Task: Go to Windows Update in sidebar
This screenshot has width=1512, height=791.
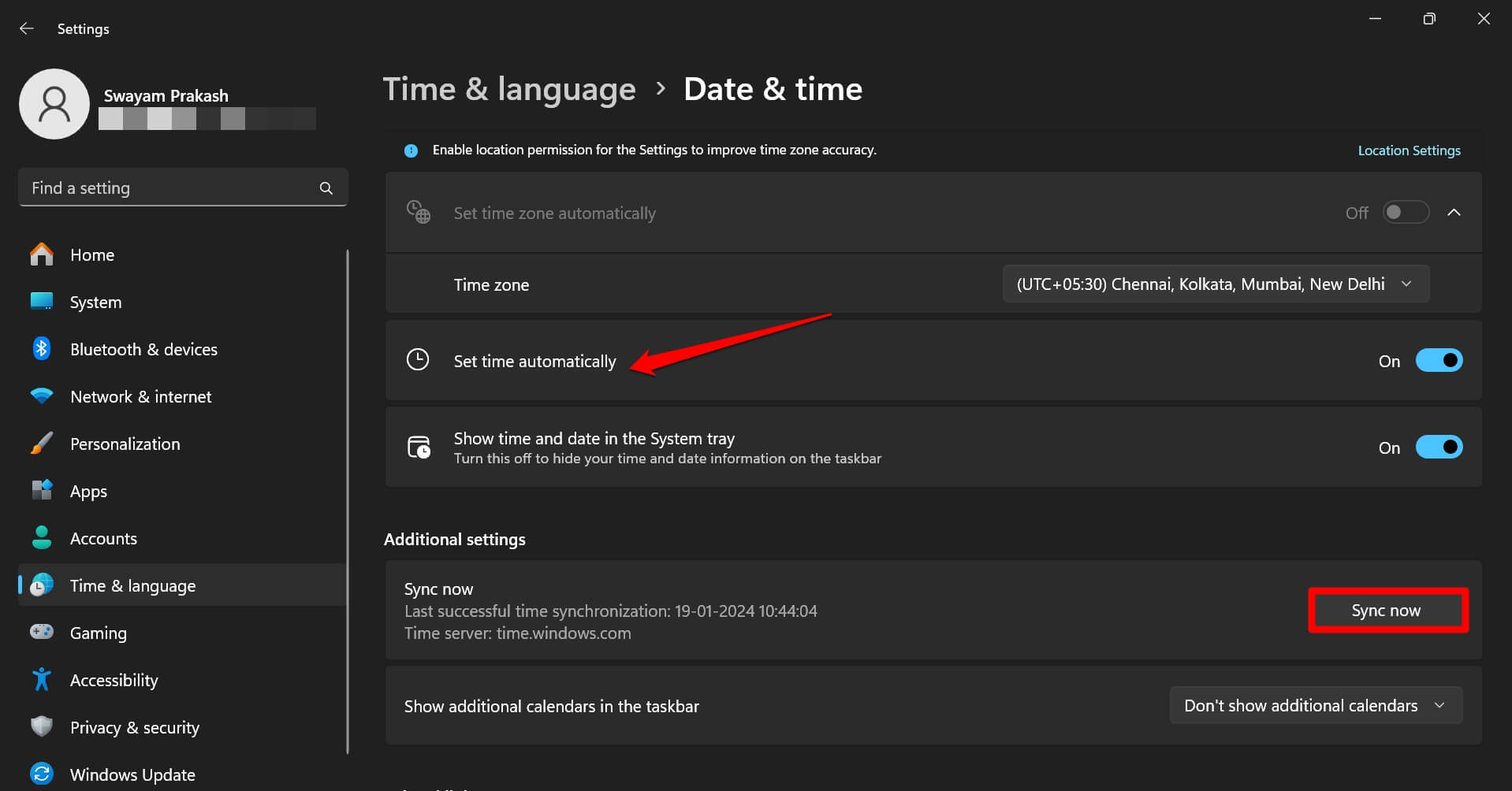Action: pyautogui.click(x=132, y=774)
